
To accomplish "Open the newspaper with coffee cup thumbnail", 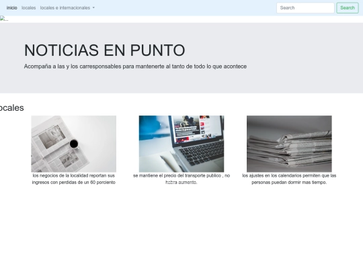I will pyautogui.click(x=74, y=144).
